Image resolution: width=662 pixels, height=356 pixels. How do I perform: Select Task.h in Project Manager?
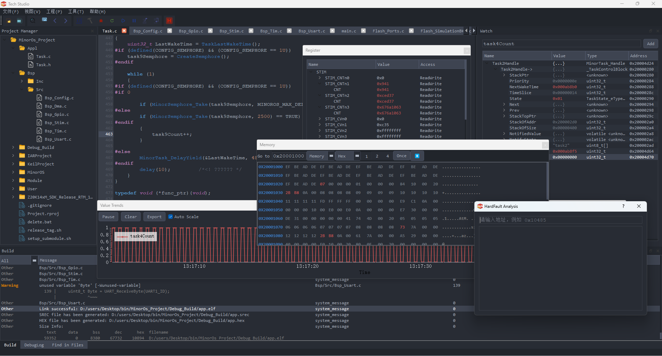[x=43, y=65]
